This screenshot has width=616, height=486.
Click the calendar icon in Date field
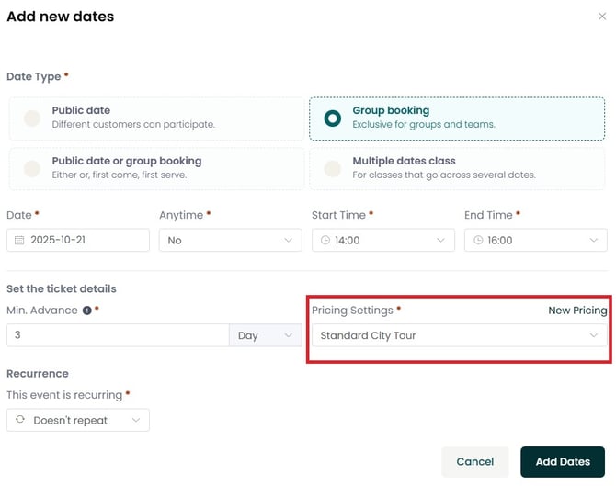coord(19,241)
